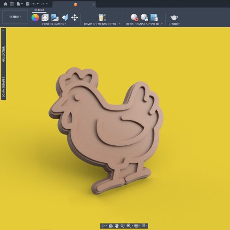Viewport: 230px width, 230px height.
Task: Open the Grid and Snaps icon
Action: pos(143,226)
